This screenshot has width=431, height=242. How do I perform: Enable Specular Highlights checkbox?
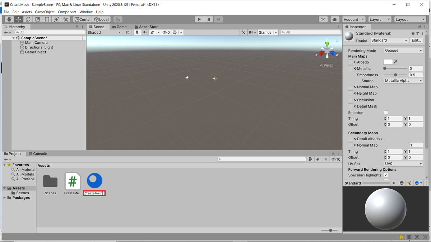[386, 175]
